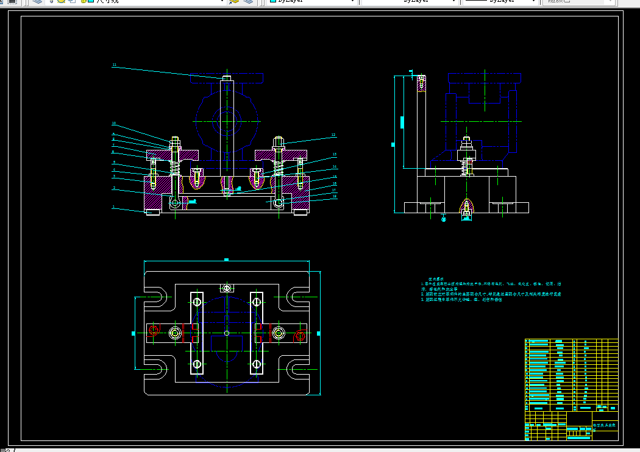640x452 pixels.
Task: Open the ByLayer color control dropdown
Action: point(312,1)
